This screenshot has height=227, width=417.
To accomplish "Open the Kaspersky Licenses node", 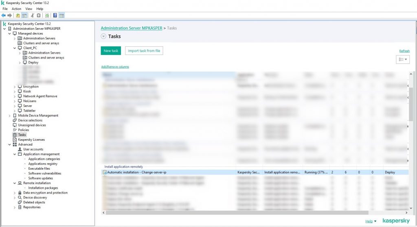I will click(x=31, y=140).
